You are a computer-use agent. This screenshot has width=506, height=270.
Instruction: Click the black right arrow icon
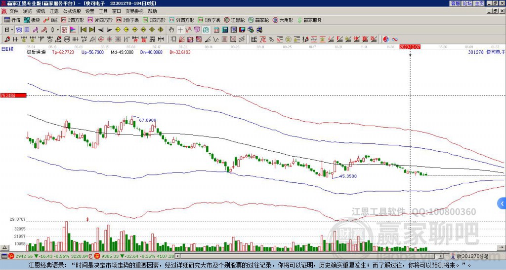pyautogui.click(x=109, y=30)
